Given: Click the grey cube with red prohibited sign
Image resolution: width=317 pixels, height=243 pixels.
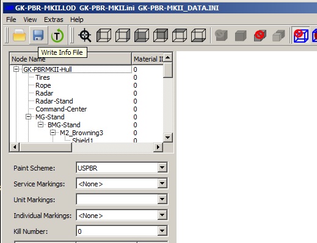Looking at the screenshot, I should coord(260,36).
